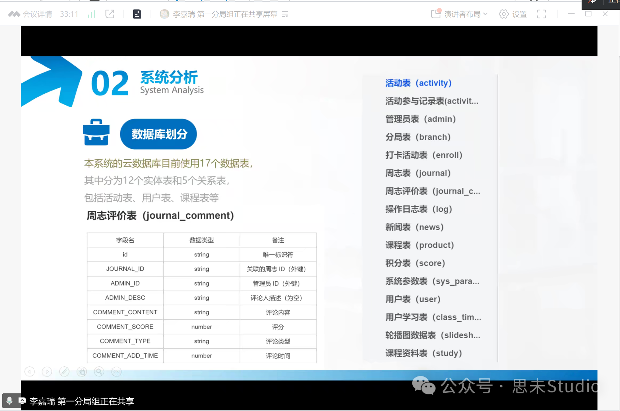The image size is (620, 411).
Task: Go to the previous slide
Action: (29, 372)
